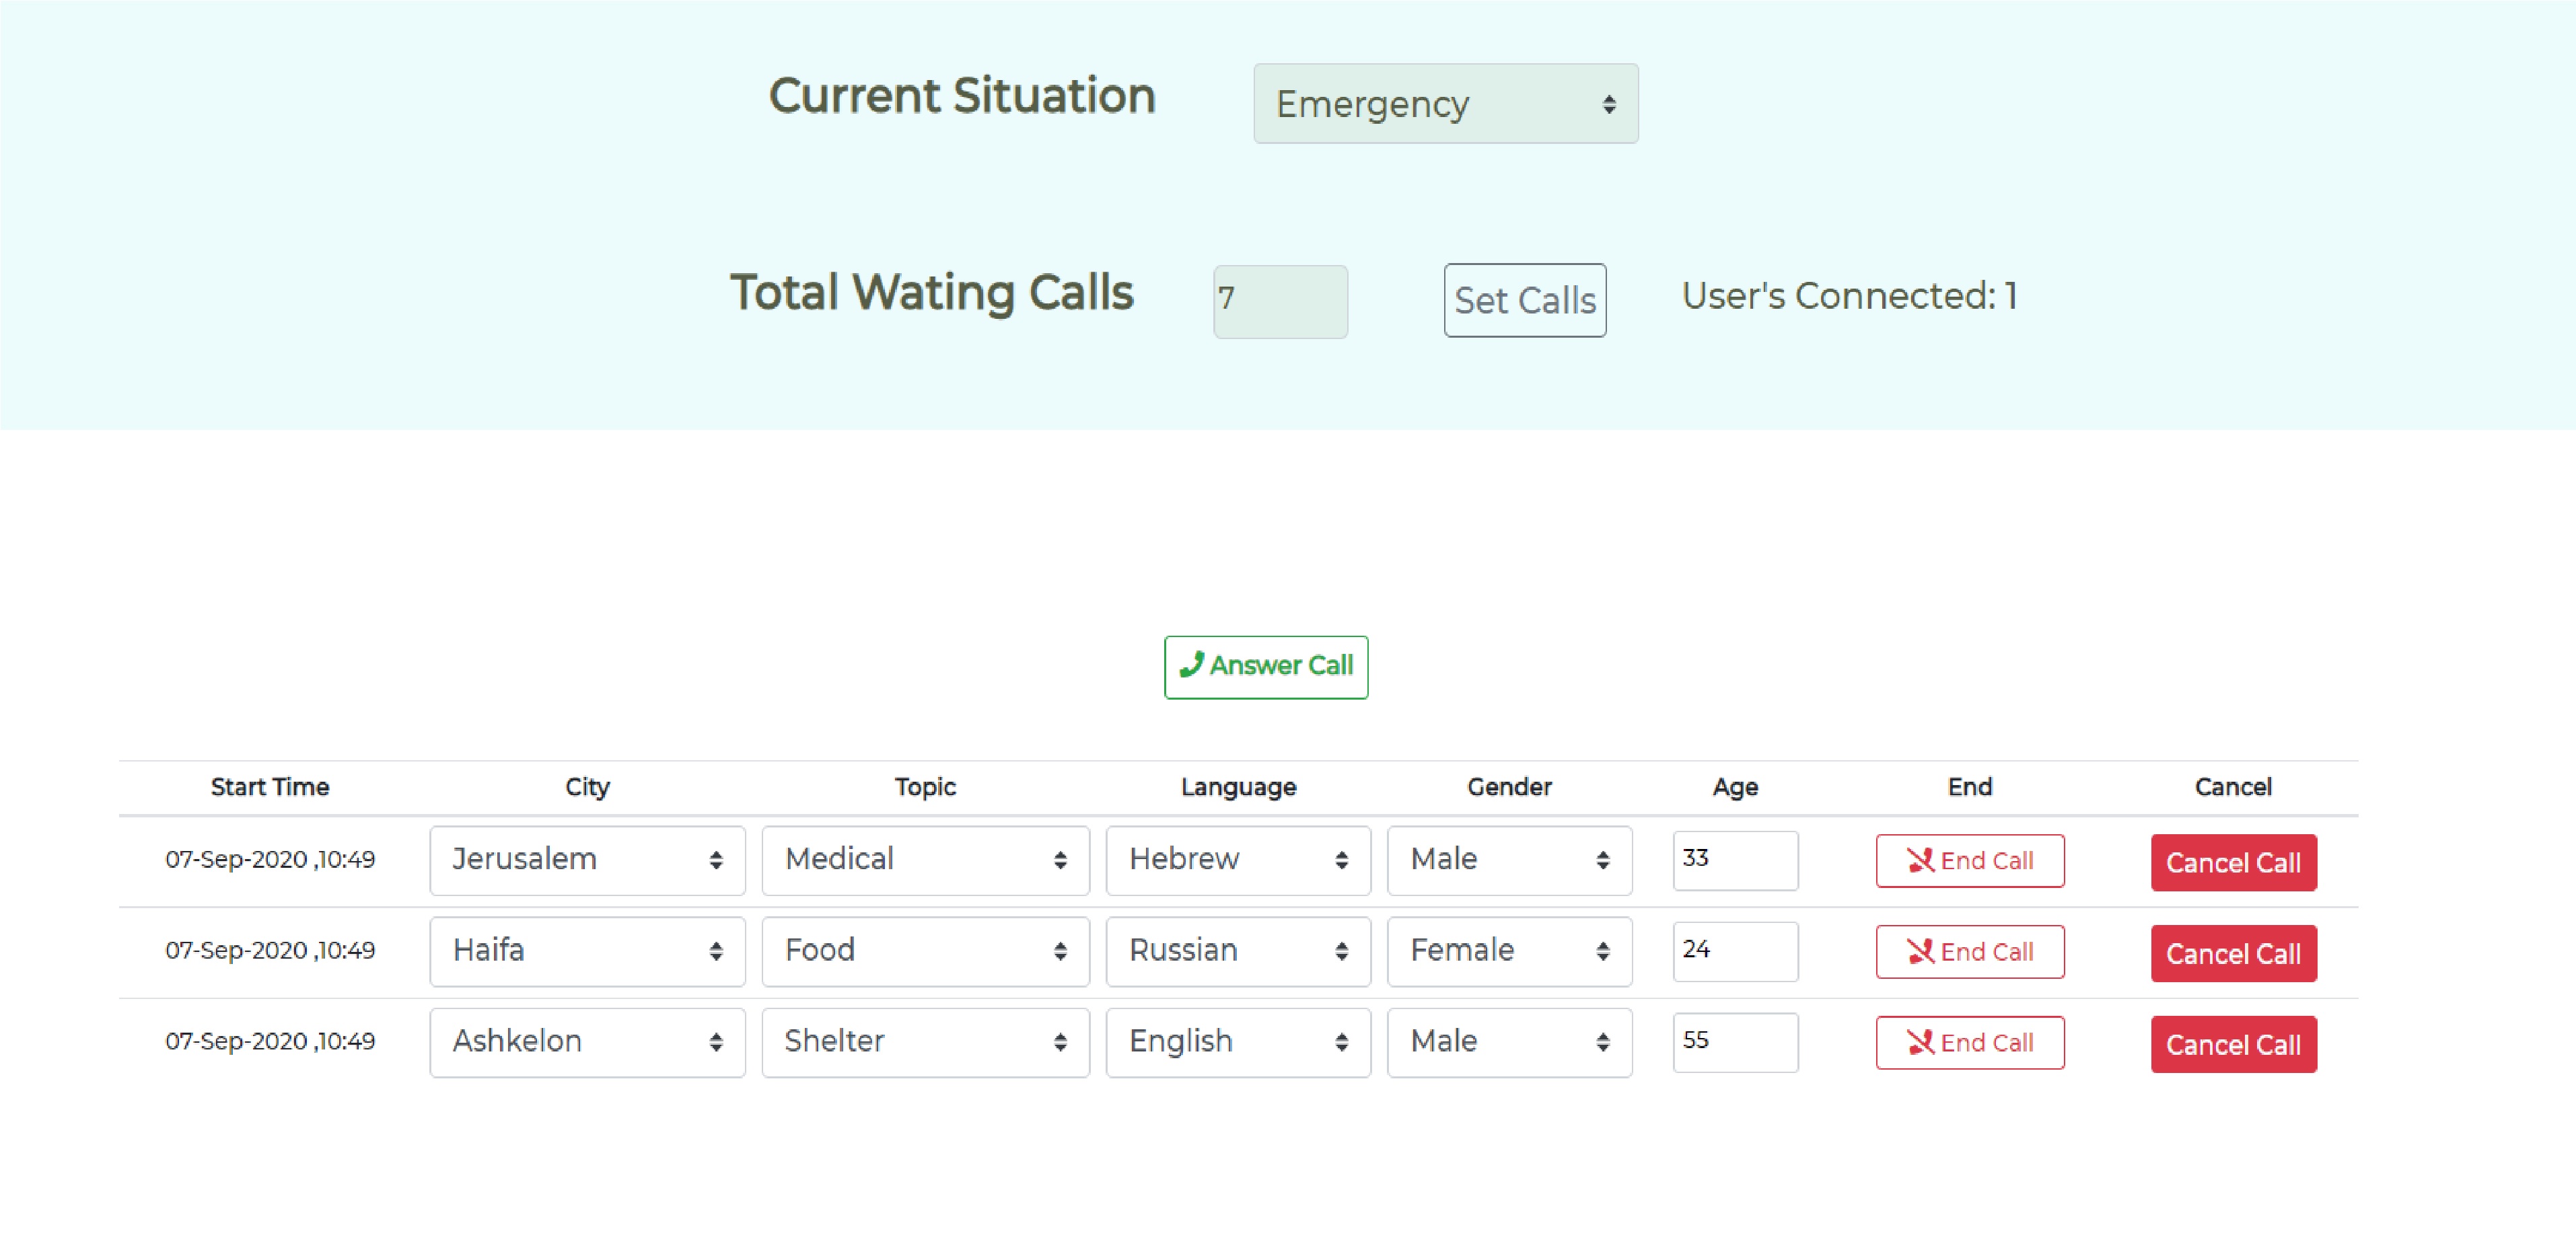
Task: Click the start time in the Ashkelon row
Action: [x=270, y=1042]
